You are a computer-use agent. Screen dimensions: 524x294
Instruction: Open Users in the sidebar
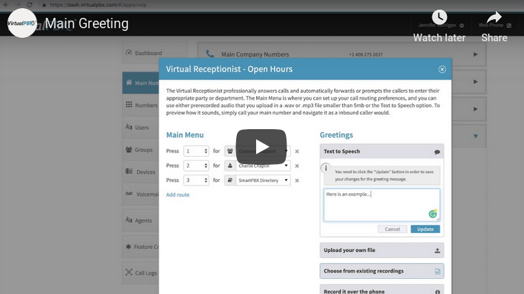pos(140,127)
